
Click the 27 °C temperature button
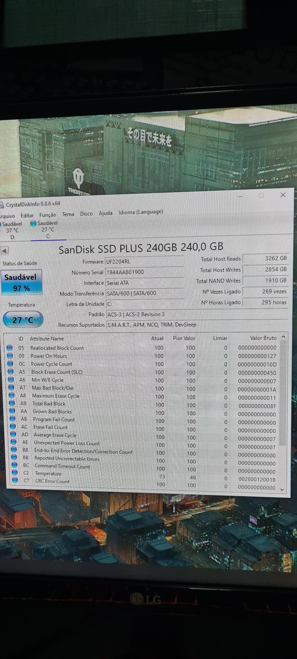click(x=23, y=320)
